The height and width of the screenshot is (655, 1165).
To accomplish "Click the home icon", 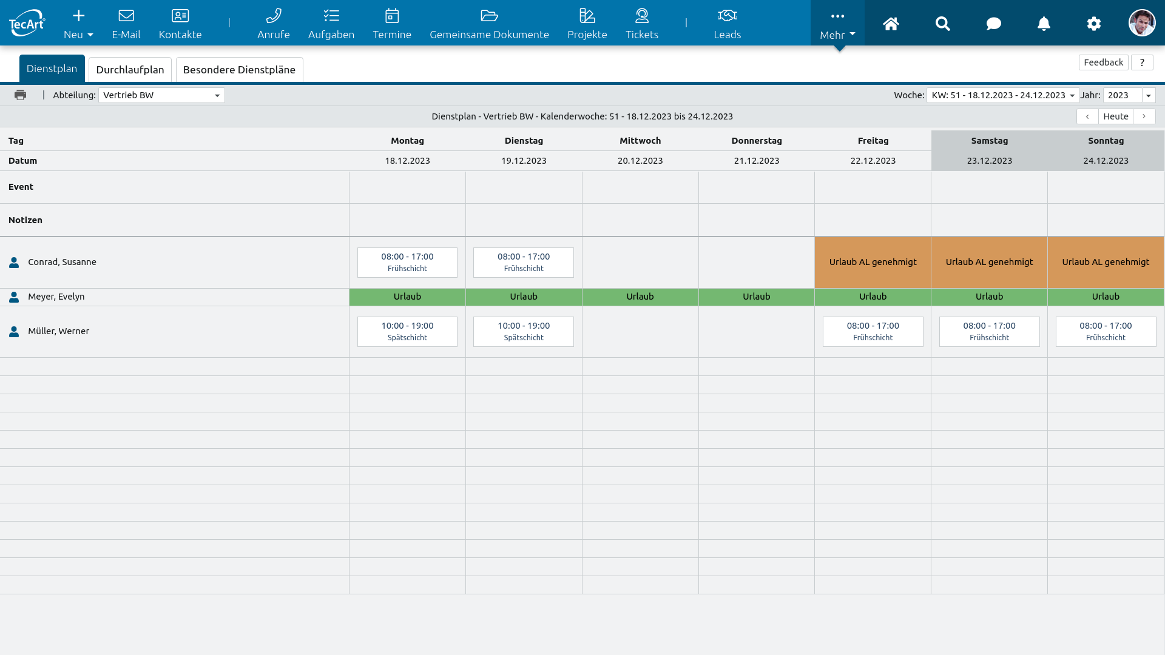I will coord(891,24).
